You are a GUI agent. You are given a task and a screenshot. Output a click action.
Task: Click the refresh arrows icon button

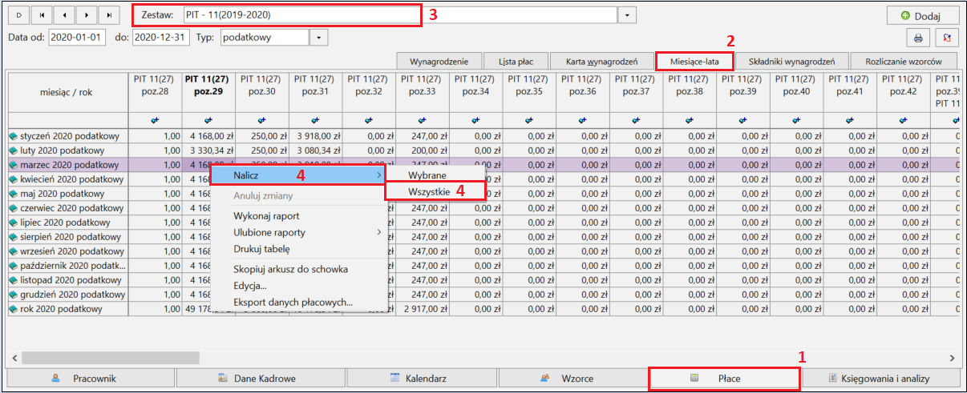pos(948,38)
